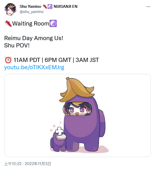
Task: Click the 上午12:22 time in the timestamp
Action: (13, 164)
